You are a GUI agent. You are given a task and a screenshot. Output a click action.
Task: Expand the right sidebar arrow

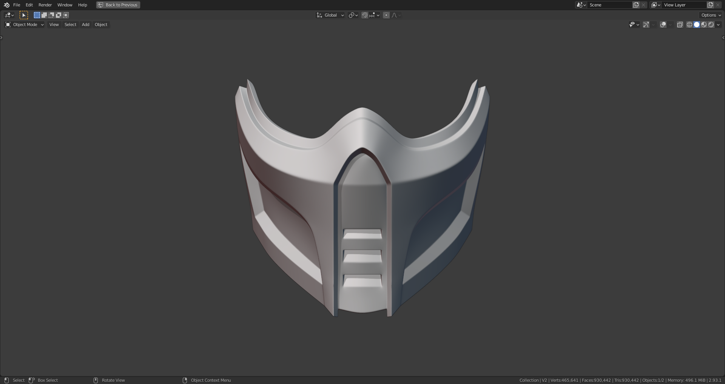[723, 37]
